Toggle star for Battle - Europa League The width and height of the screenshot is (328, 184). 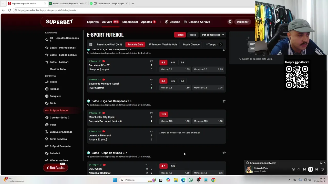pyautogui.click(x=47, y=55)
